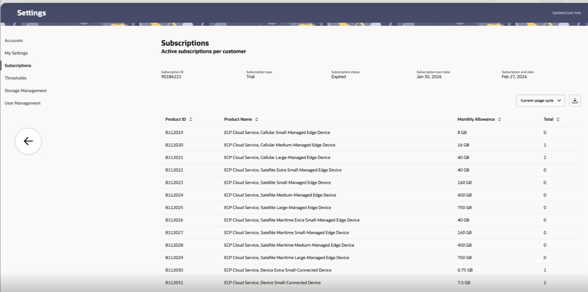Open My Settings in the sidebar
The height and width of the screenshot is (292, 588).
coord(16,53)
